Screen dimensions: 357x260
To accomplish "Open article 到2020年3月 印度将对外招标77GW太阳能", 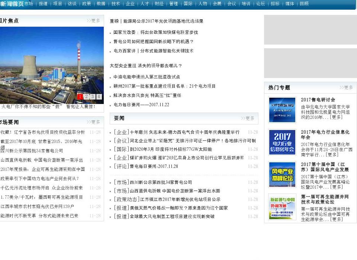I will coord(171,149).
